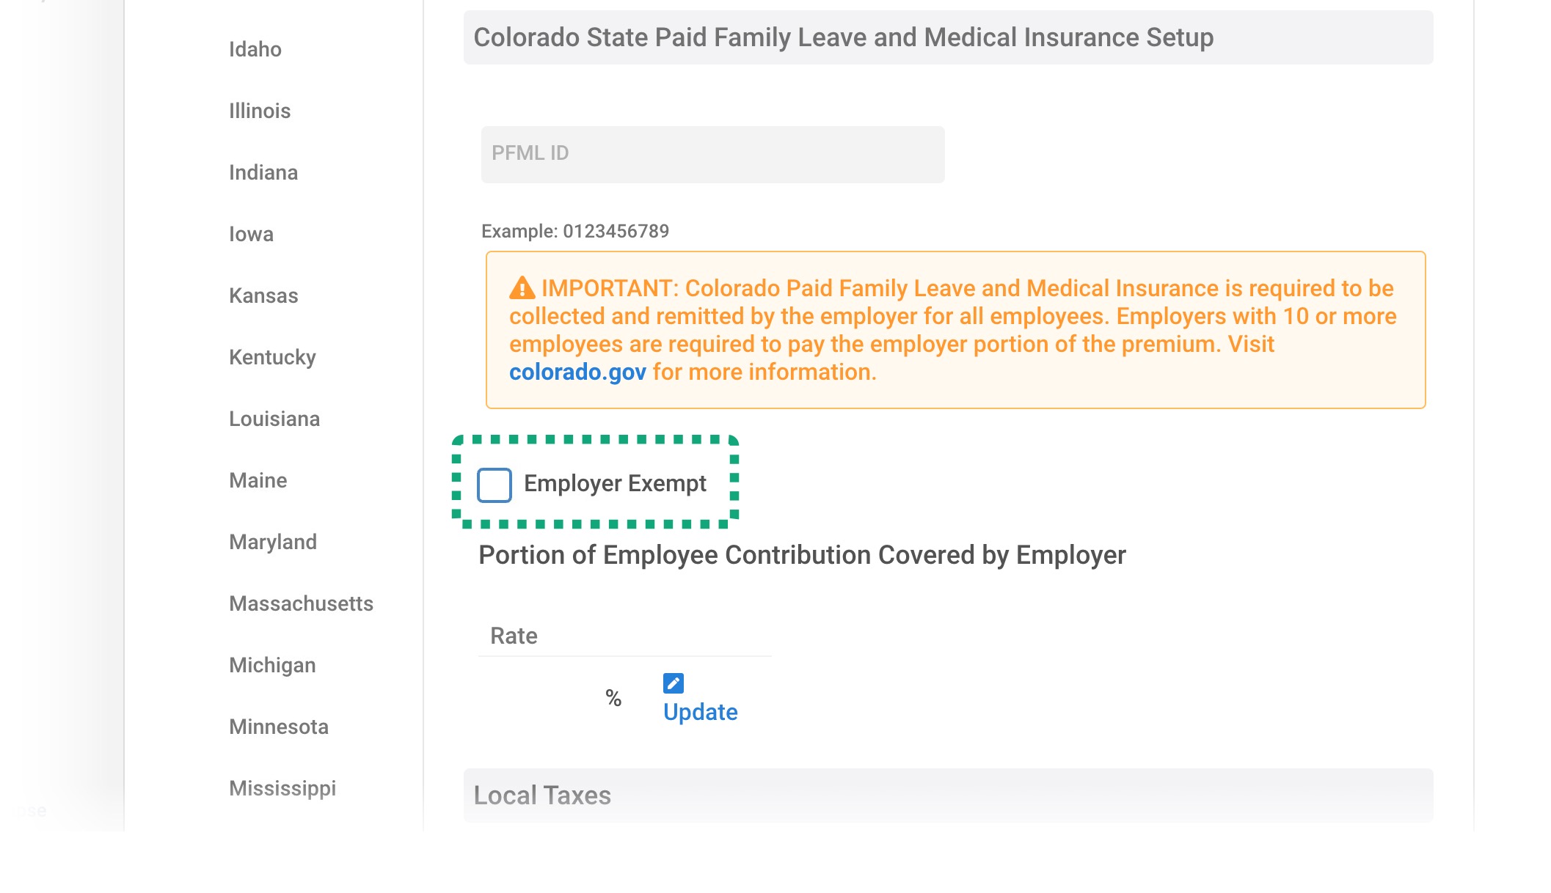Open Maine state tax setup

pyautogui.click(x=258, y=480)
